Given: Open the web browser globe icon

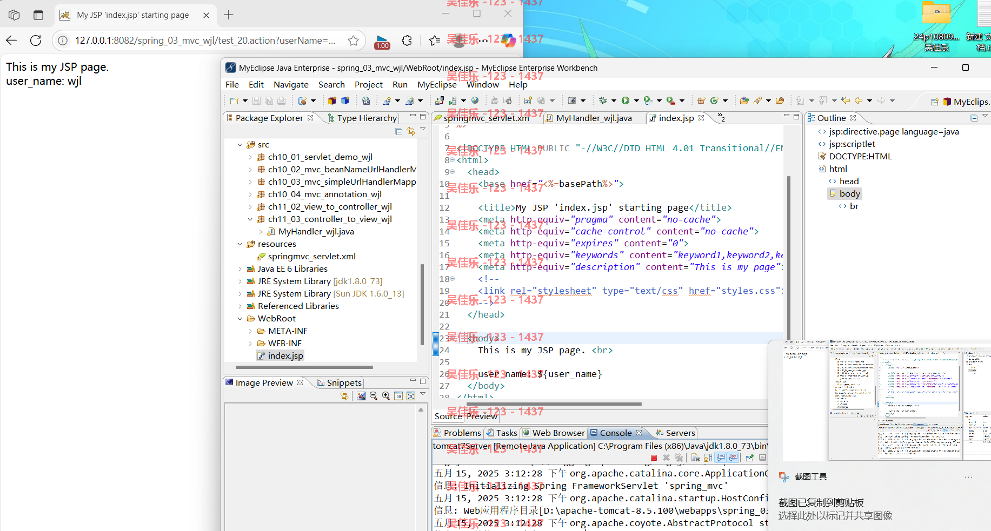Looking at the screenshot, I should click(x=475, y=100).
